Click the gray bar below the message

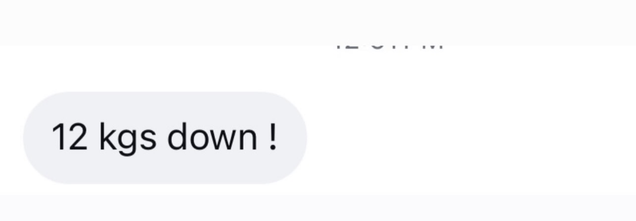tap(318, 208)
